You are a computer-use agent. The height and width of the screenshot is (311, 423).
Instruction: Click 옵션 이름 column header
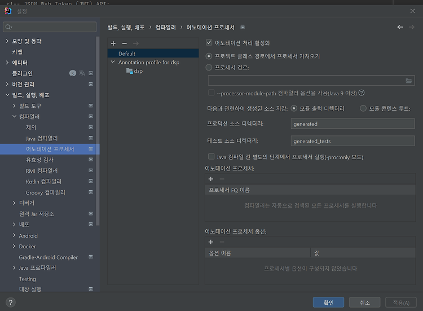pyautogui.click(x=258, y=253)
